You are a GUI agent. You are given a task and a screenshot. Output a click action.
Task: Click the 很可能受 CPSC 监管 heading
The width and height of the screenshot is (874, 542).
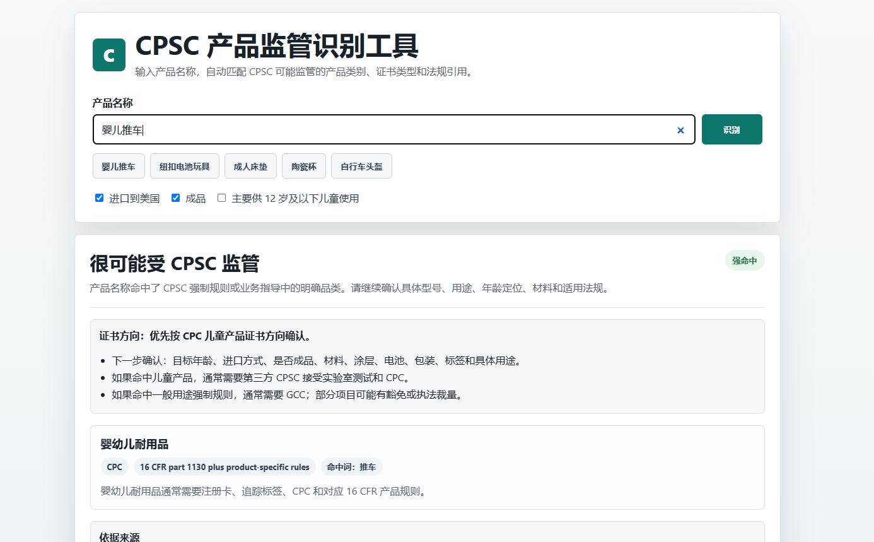(x=175, y=263)
